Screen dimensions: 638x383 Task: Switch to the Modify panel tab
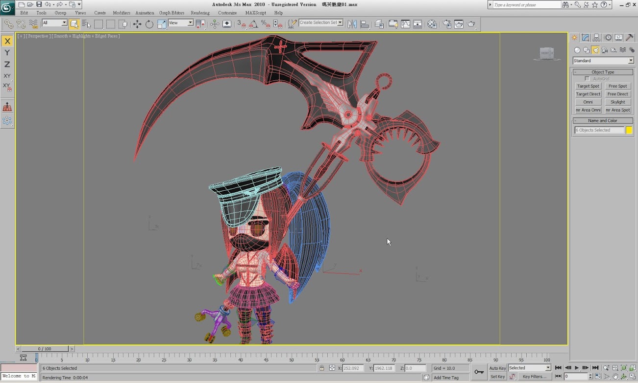pyautogui.click(x=586, y=37)
